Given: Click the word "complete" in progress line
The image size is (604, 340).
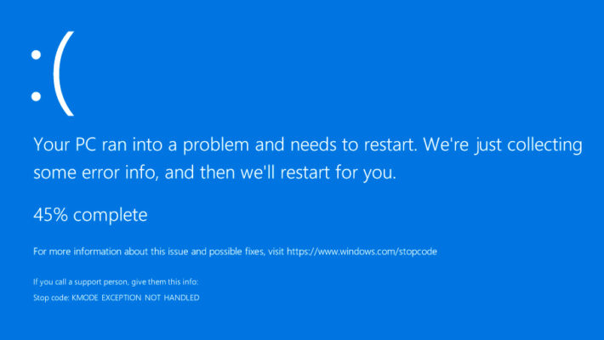Looking at the screenshot, I should (x=111, y=215).
